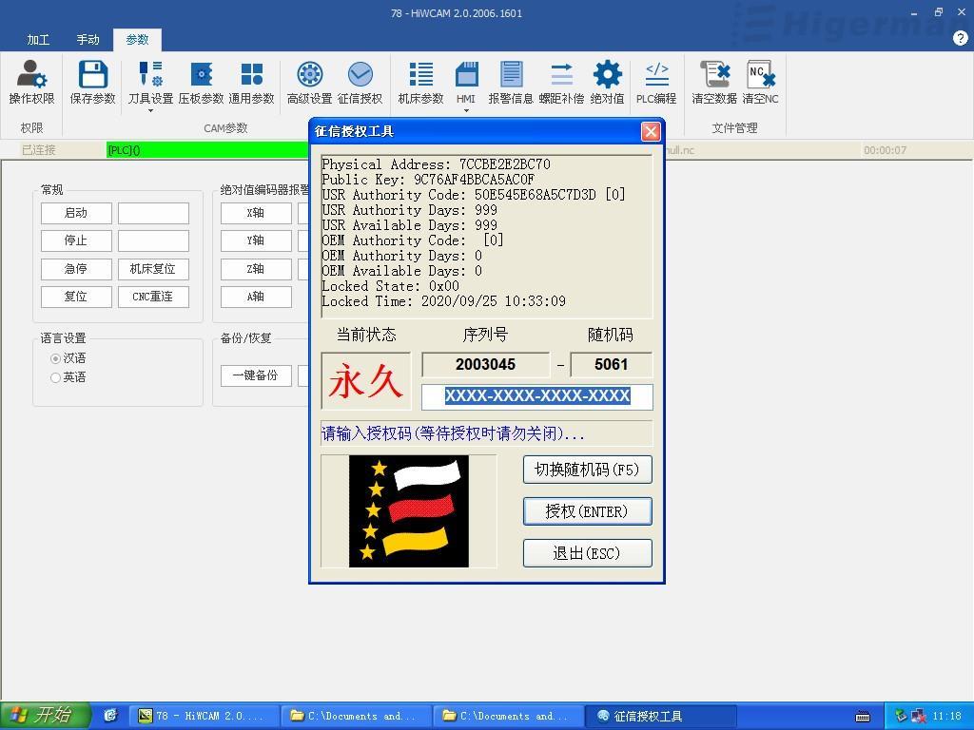Click the 启动 button
Image resolution: width=974 pixels, height=730 pixels.
point(76,213)
